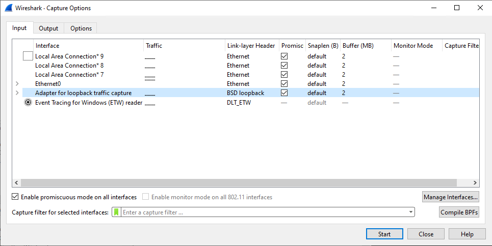The height and width of the screenshot is (246, 492).
Task: Click the Capture Filter column header
Action: [x=460, y=46]
